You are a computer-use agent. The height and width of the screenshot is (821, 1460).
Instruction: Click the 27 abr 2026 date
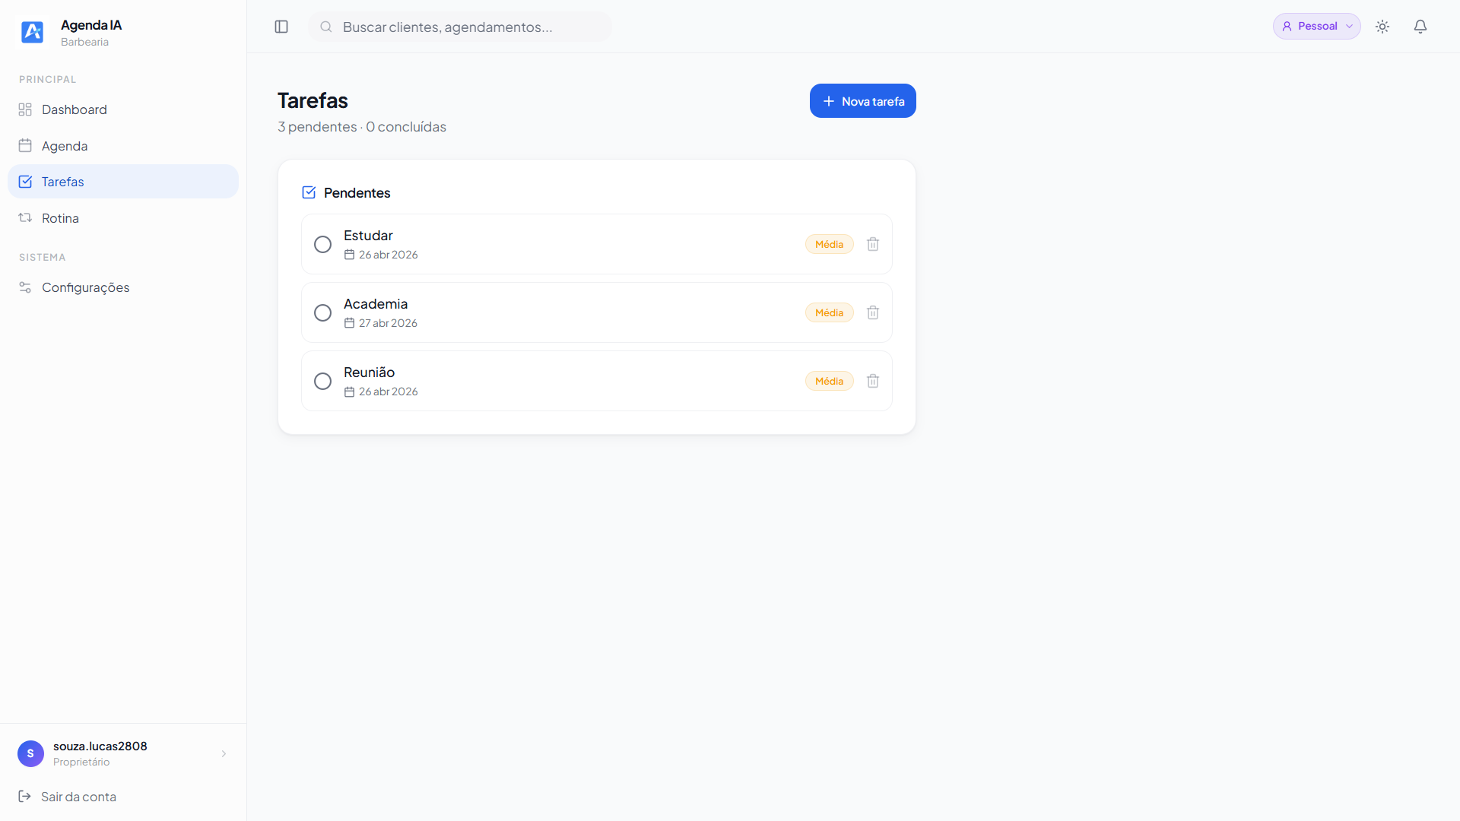388,323
